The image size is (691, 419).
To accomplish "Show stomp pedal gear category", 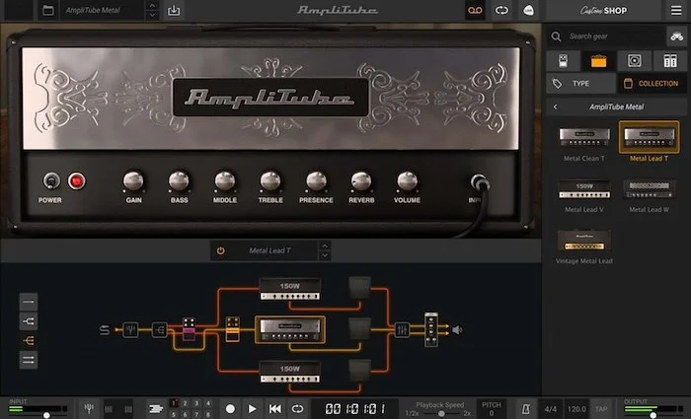I will tap(563, 61).
